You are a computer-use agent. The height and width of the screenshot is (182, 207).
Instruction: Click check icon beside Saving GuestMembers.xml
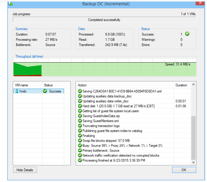click(80, 121)
